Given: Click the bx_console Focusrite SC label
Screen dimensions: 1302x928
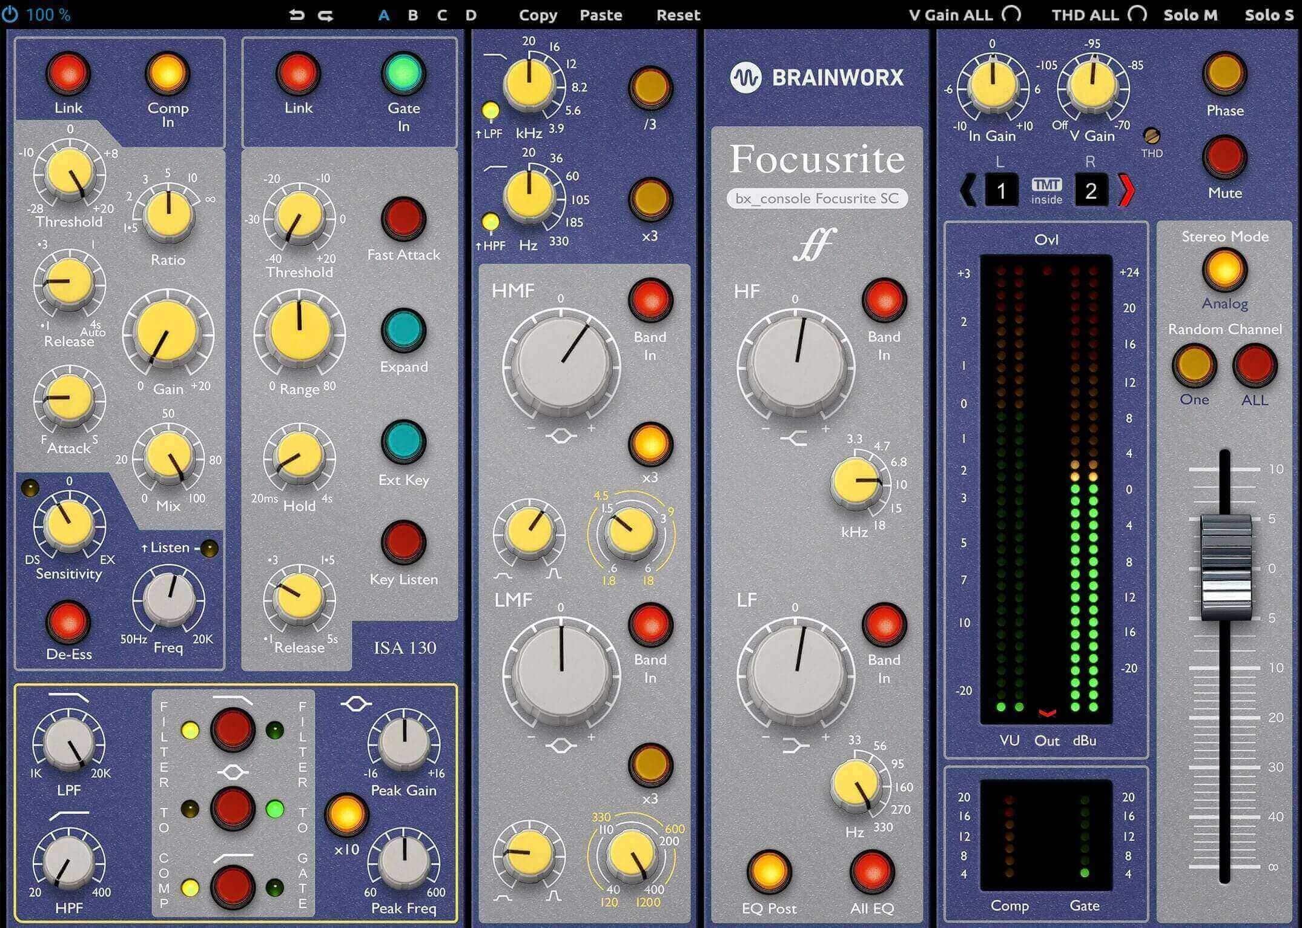Looking at the screenshot, I should 817,198.
